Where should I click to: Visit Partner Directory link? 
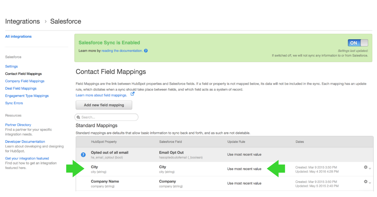pos(18,125)
